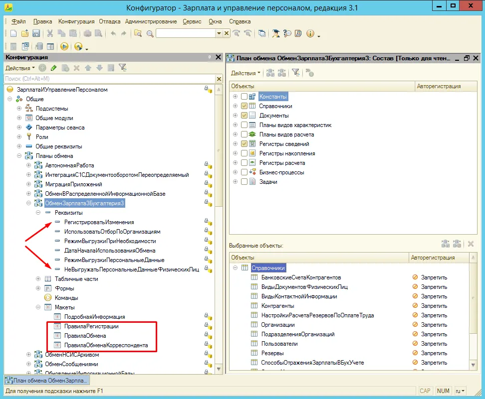Collapse the Справочники group in the selected objects list
Viewport: 485px width, 399px height.
click(x=235, y=268)
